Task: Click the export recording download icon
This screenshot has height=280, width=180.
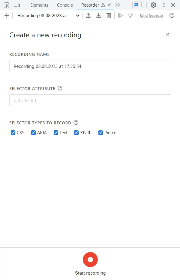Action: click(x=98, y=16)
